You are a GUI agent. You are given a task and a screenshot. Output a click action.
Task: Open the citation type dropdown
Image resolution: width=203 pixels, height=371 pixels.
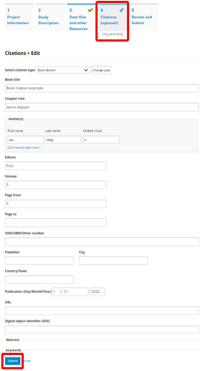coord(63,70)
